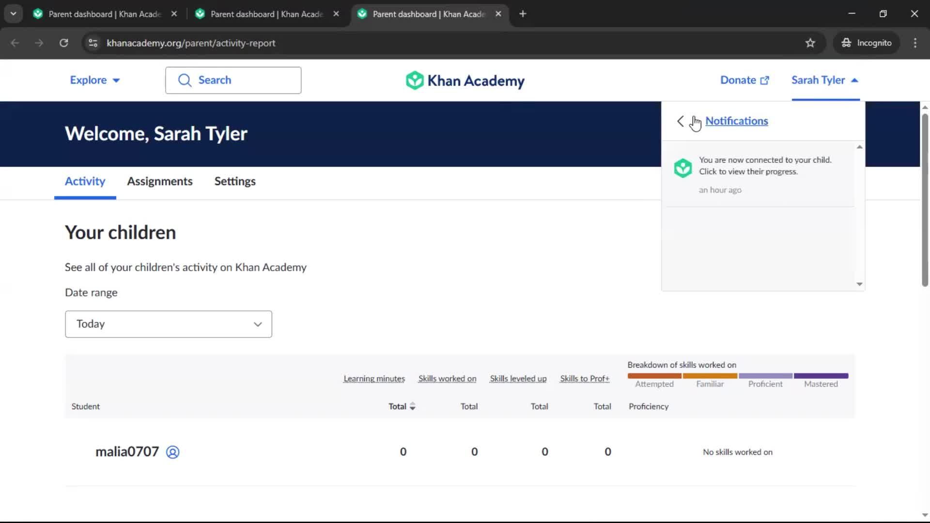The image size is (930, 523).
Task: Open the Date range Today dropdown
Action: [x=169, y=324]
